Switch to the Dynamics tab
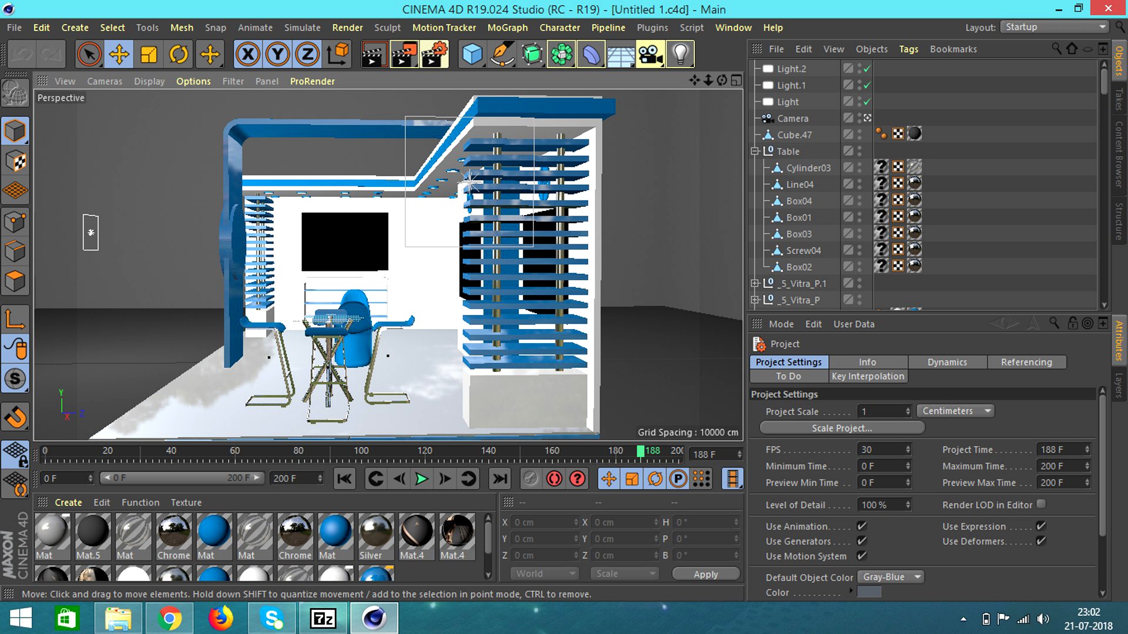The width and height of the screenshot is (1128, 634). coord(947,362)
